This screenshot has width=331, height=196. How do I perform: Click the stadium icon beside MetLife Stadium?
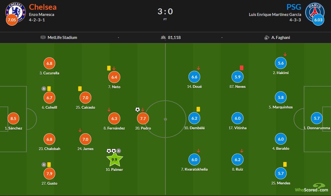tap(43, 38)
